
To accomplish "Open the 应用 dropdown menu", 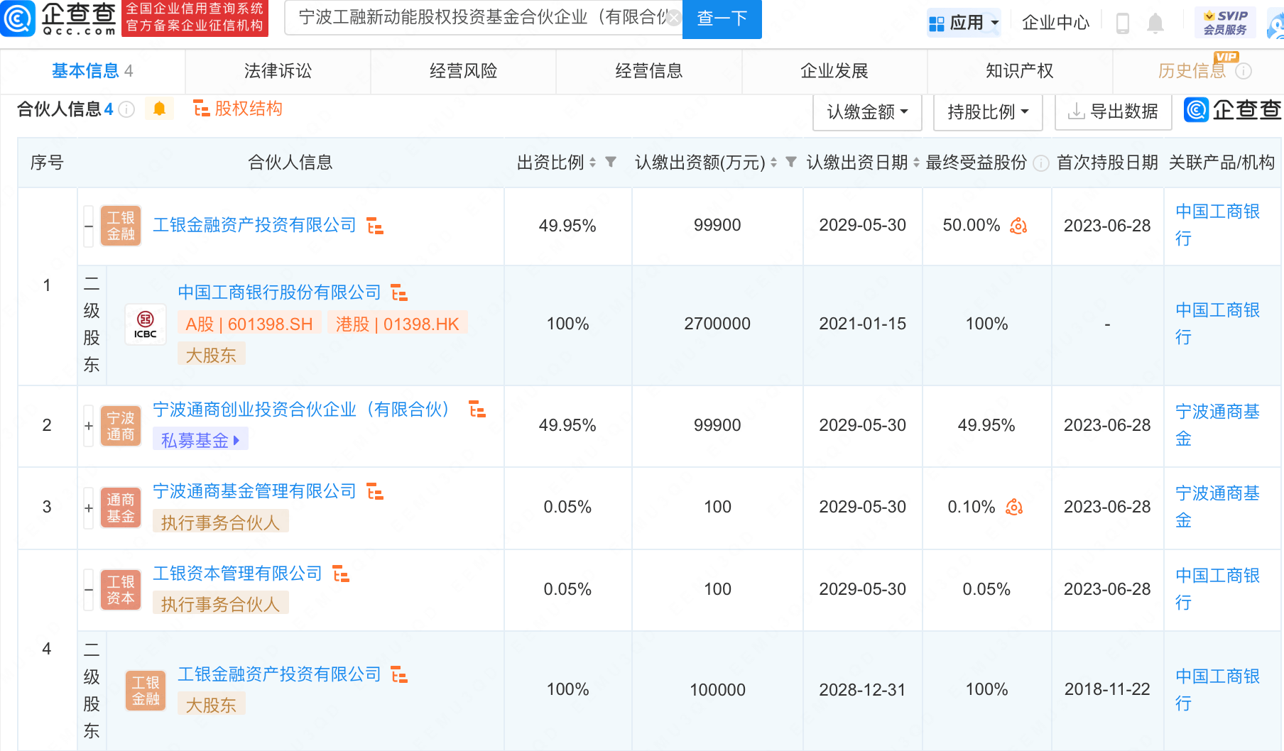I will pos(964,23).
